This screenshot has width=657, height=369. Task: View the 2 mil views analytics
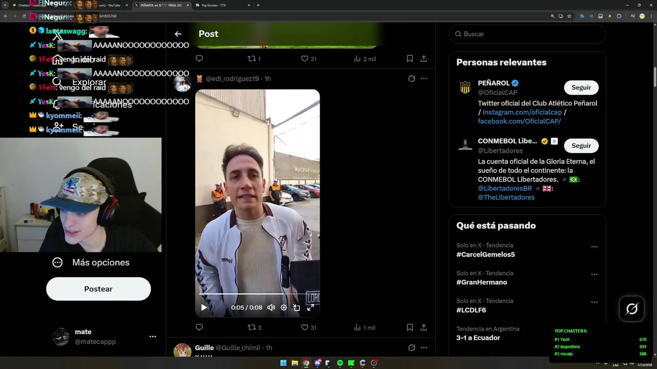(x=365, y=59)
